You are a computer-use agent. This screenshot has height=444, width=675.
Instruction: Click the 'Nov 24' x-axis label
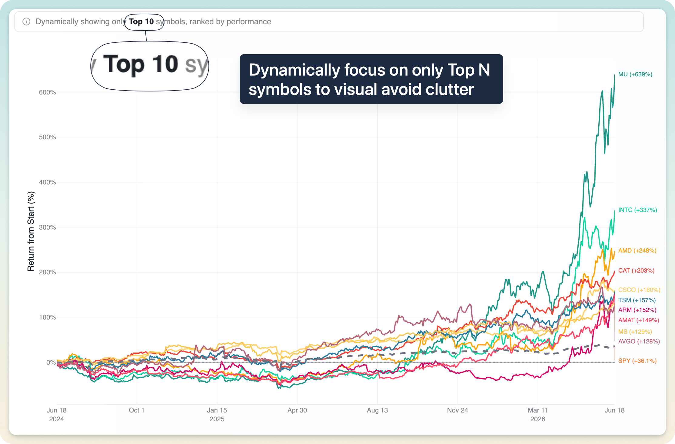coord(457,410)
